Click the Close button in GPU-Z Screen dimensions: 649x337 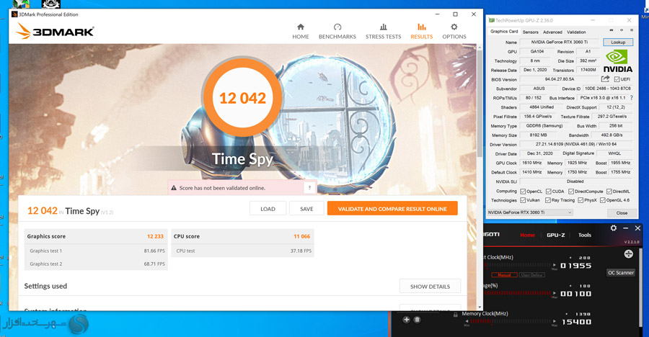pyautogui.click(x=622, y=212)
